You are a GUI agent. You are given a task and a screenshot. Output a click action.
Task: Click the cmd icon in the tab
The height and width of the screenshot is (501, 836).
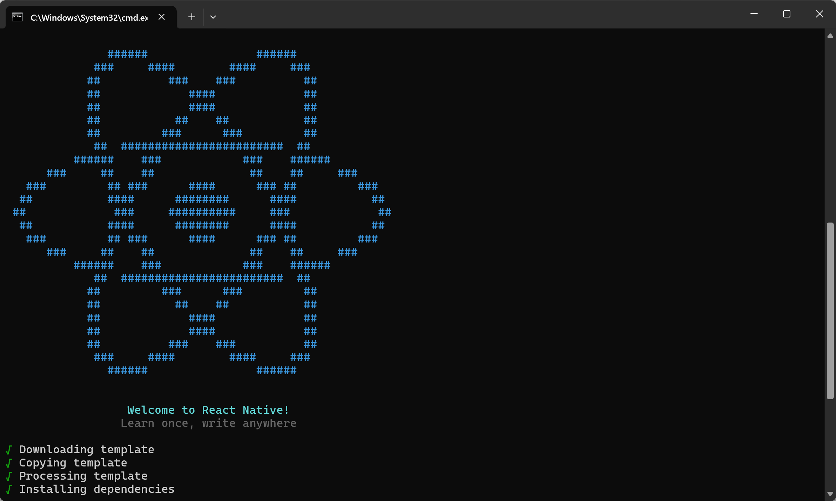point(17,17)
